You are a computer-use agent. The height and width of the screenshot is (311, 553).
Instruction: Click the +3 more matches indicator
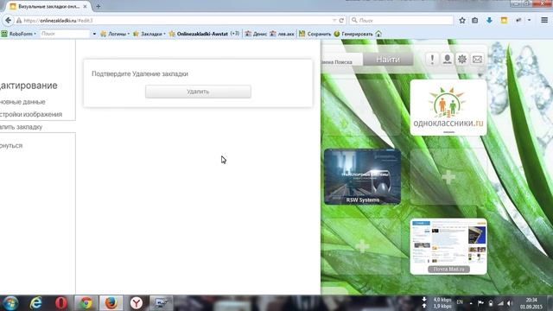click(235, 34)
